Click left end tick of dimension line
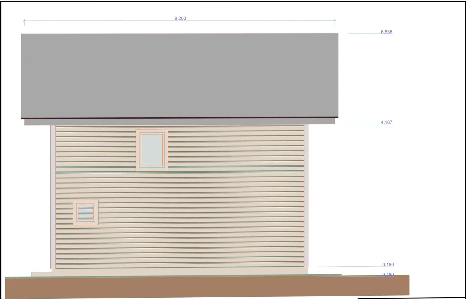The width and height of the screenshot is (467, 299). pos(24,21)
